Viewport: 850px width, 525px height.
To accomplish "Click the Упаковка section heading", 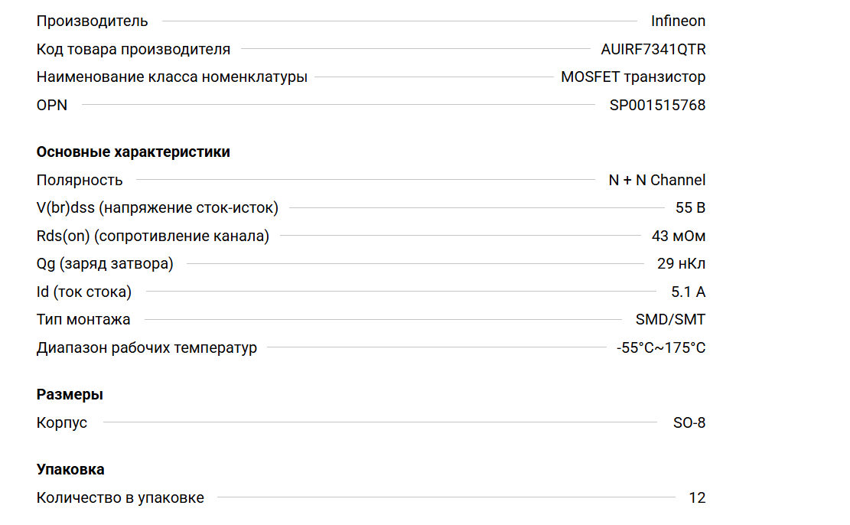I will click(70, 469).
